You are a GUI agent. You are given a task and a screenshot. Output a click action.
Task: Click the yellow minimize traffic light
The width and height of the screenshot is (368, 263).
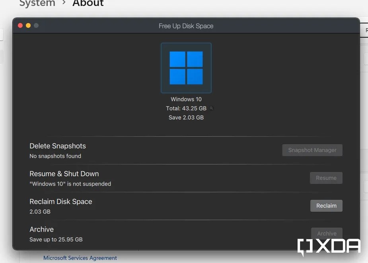pyautogui.click(x=28, y=25)
